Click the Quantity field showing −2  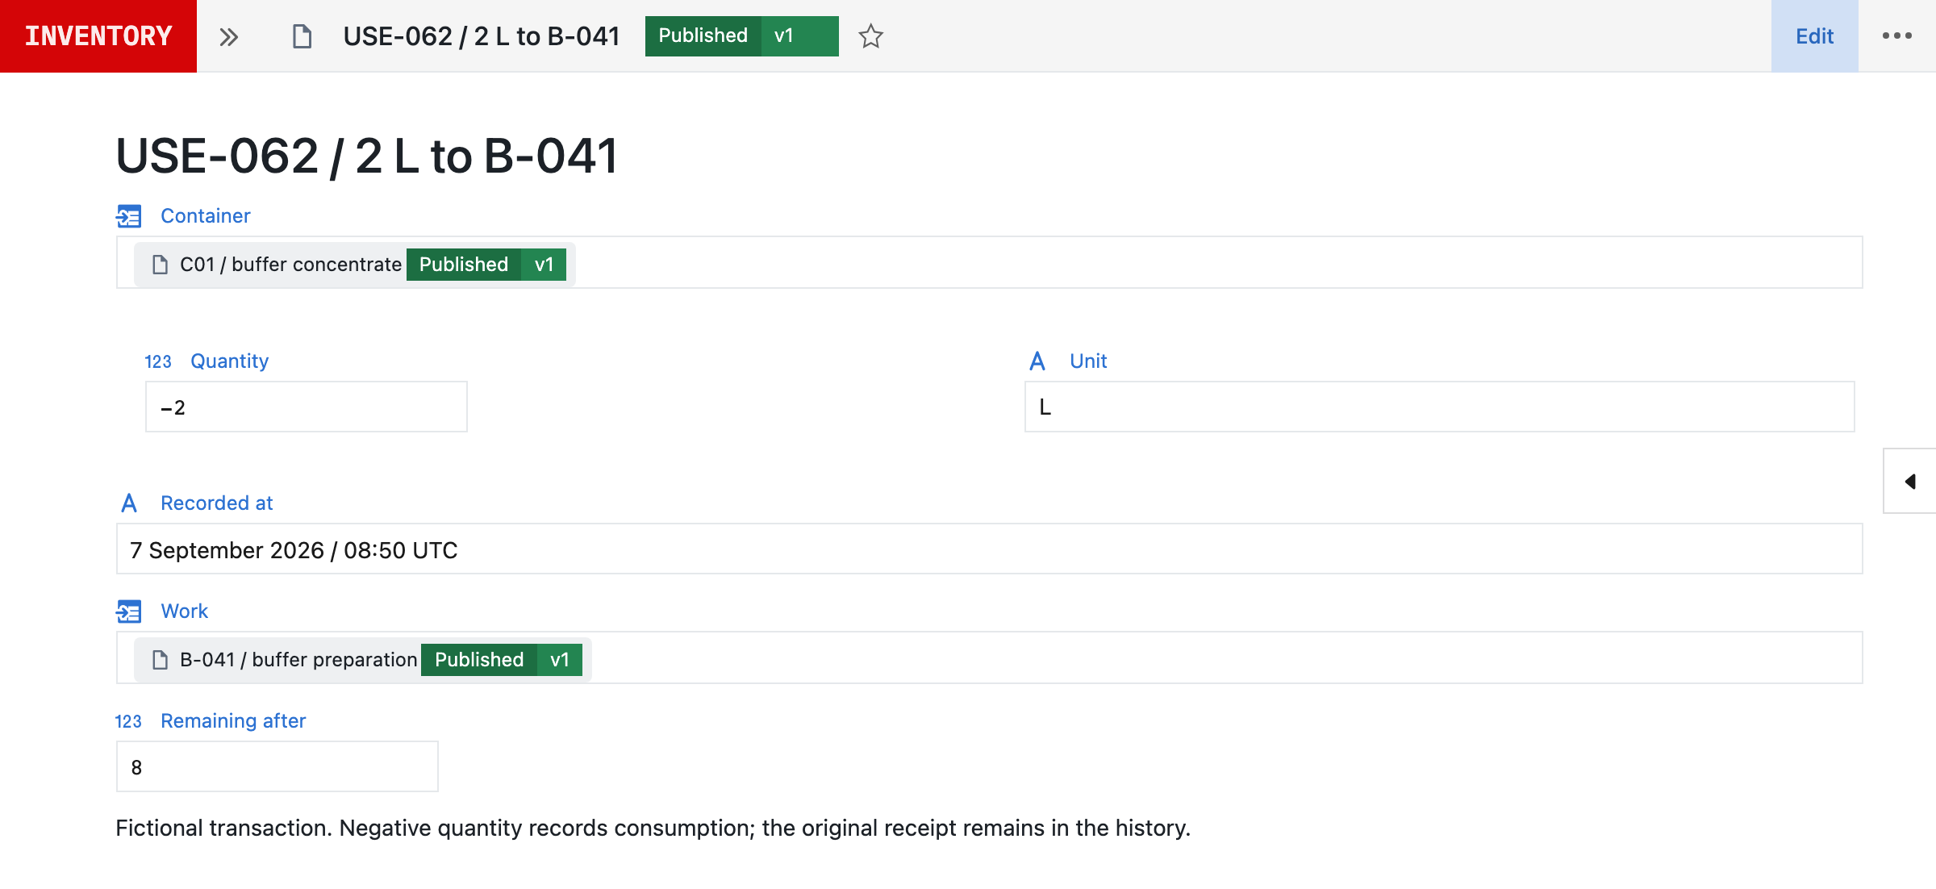[x=307, y=407]
